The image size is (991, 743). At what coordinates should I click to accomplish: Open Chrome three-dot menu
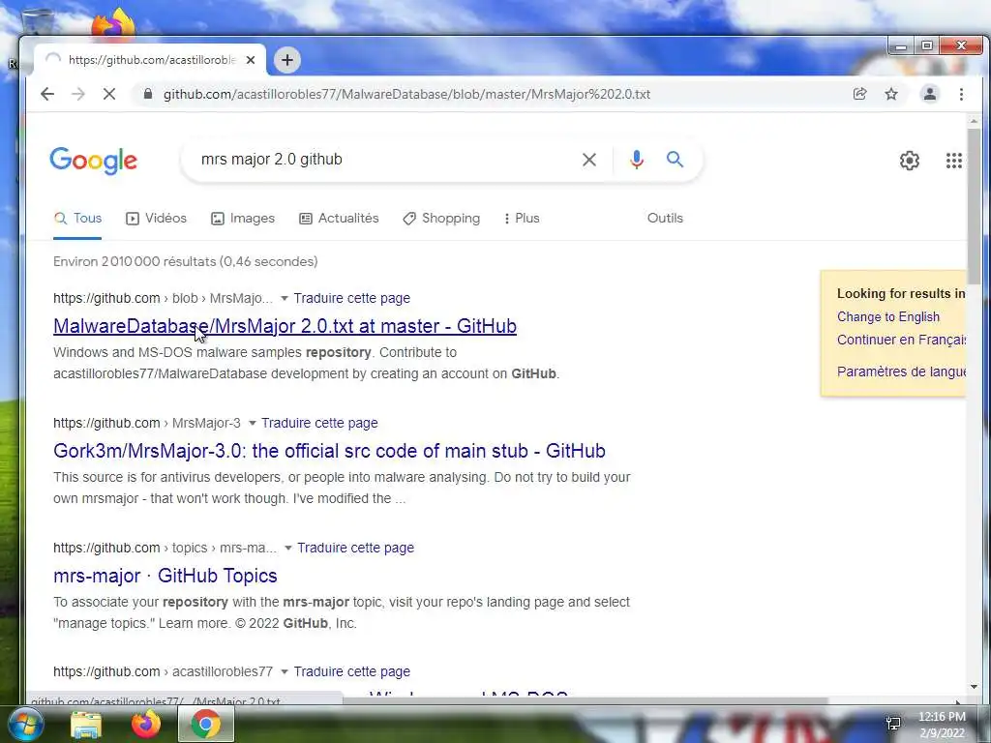[x=961, y=94]
